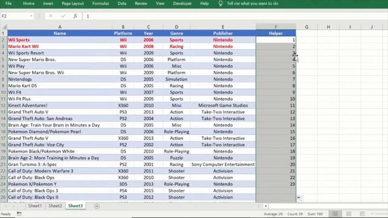388x218 pixels.
Task: Click the Tell me lightbulb icon
Action: (221, 4)
